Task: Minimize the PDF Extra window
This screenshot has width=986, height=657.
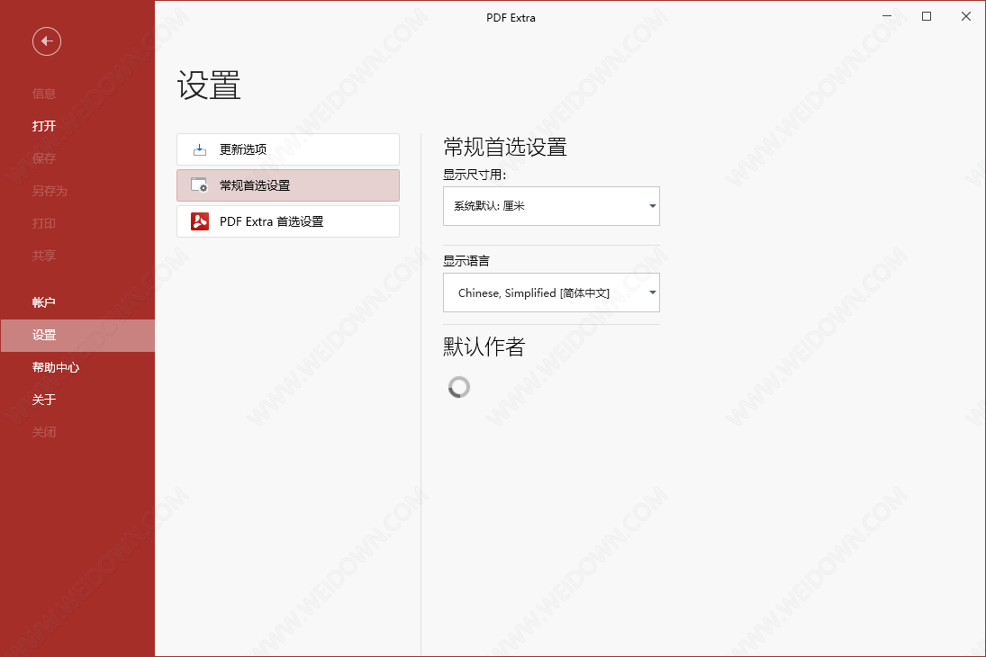Action: 886,17
